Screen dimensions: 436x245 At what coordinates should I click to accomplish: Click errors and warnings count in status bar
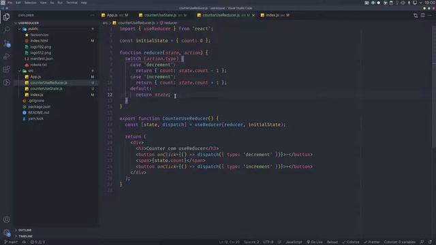(37, 242)
